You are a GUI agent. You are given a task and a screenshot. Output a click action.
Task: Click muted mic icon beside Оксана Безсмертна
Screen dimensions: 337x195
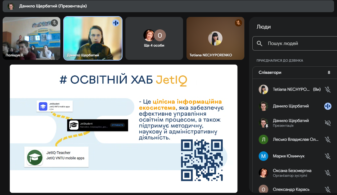point(328,173)
